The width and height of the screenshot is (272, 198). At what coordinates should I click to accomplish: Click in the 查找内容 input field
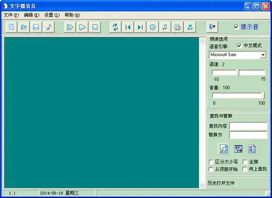click(248, 126)
